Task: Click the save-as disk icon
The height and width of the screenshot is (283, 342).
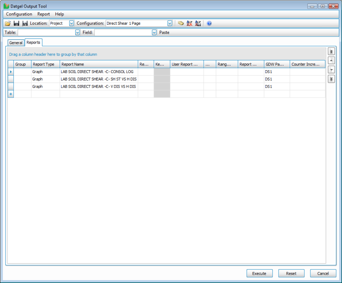Action: point(25,24)
